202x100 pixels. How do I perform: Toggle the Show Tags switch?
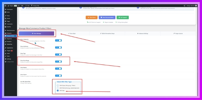(x=58, y=54)
